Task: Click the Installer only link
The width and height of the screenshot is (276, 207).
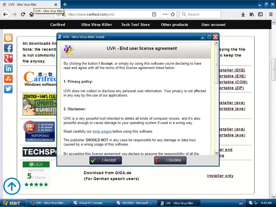Action: point(220,176)
